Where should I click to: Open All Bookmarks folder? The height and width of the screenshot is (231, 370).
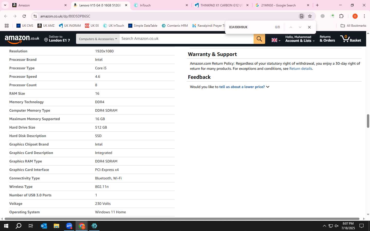click(353, 26)
